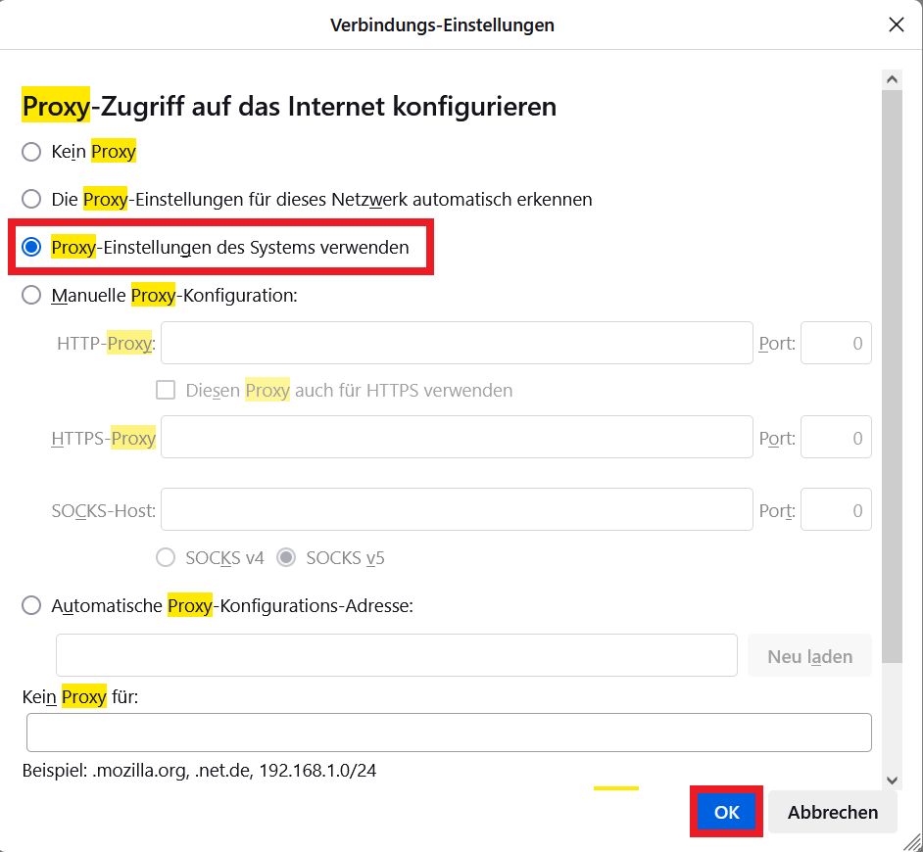Select the SOCKS v5 radio button

pyautogui.click(x=286, y=558)
